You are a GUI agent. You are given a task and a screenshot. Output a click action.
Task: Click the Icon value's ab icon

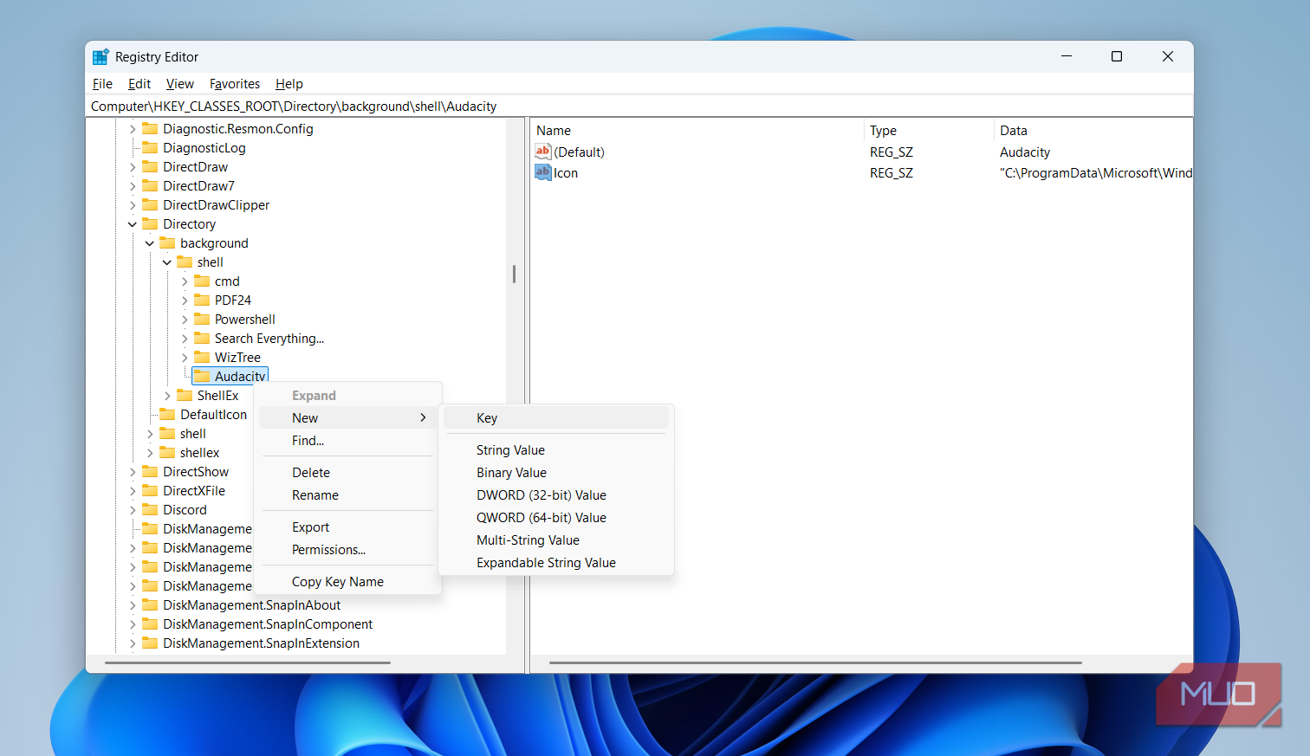coord(543,172)
